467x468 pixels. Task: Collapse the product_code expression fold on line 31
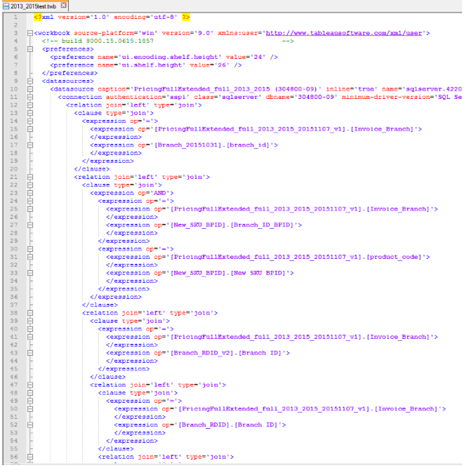coord(30,257)
